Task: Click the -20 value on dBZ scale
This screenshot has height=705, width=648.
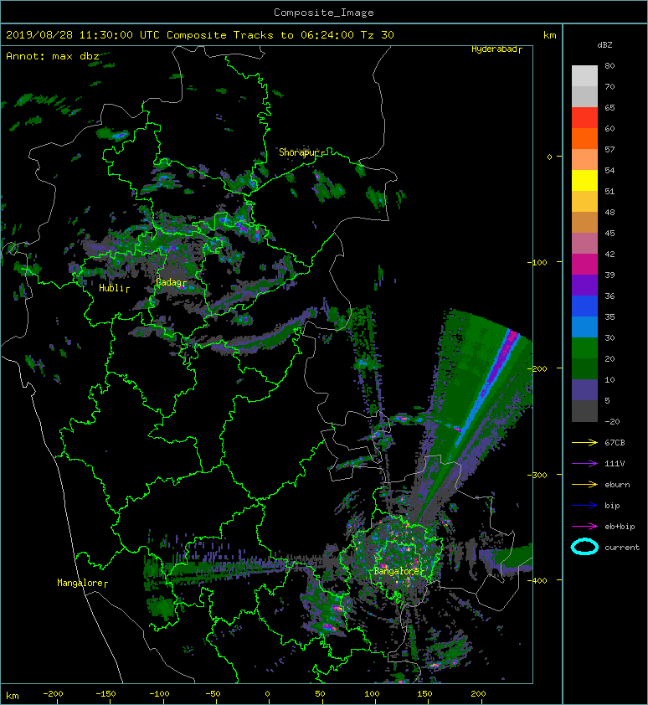Action: click(612, 422)
